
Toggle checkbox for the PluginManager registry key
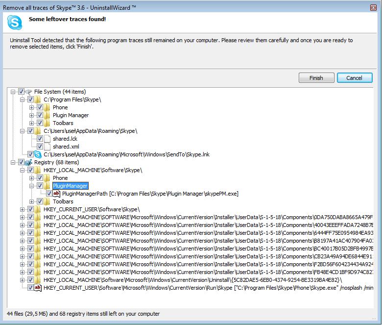(40, 186)
